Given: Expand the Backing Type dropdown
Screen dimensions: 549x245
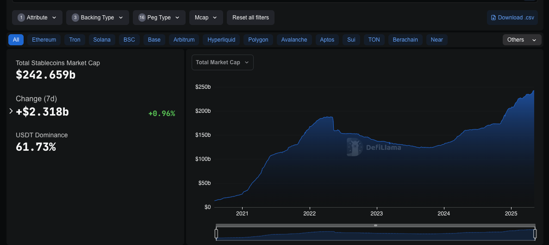Looking at the screenshot, I should coord(97,18).
